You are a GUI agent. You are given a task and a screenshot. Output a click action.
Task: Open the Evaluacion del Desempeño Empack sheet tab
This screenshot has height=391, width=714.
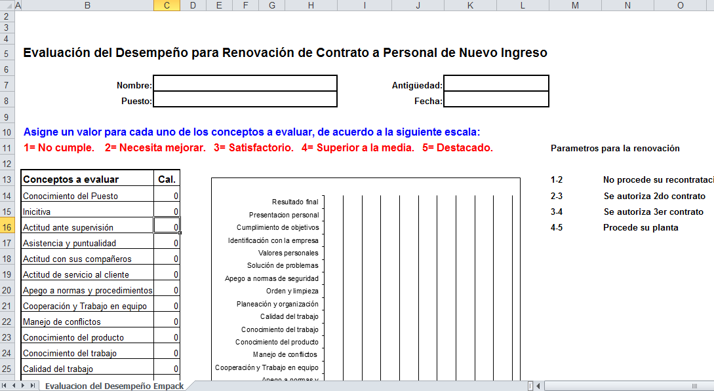pos(114,386)
